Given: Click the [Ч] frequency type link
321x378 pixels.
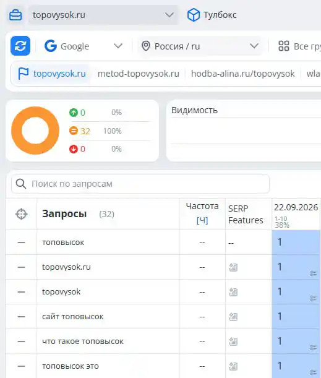Looking at the screenshot, I should tap(202, 220).
